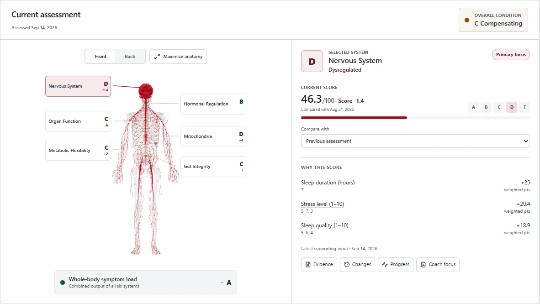Open the Compare with dropdown
Screen dimensions: 540x304
[415, 141]
